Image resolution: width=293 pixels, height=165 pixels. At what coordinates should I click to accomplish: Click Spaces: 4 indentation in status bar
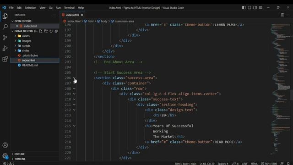pyautogui.click(x=223, y=164)
